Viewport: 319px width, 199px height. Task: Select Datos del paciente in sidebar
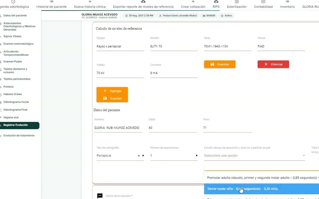(x=15, y=16)
